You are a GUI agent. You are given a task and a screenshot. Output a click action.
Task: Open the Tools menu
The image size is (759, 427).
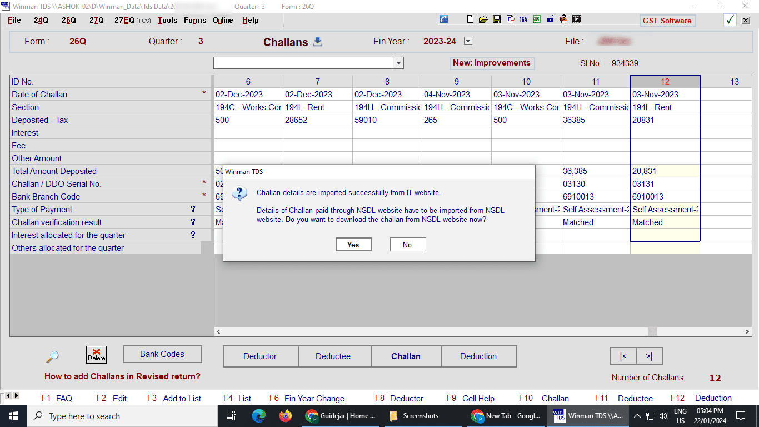click(167, 20)
